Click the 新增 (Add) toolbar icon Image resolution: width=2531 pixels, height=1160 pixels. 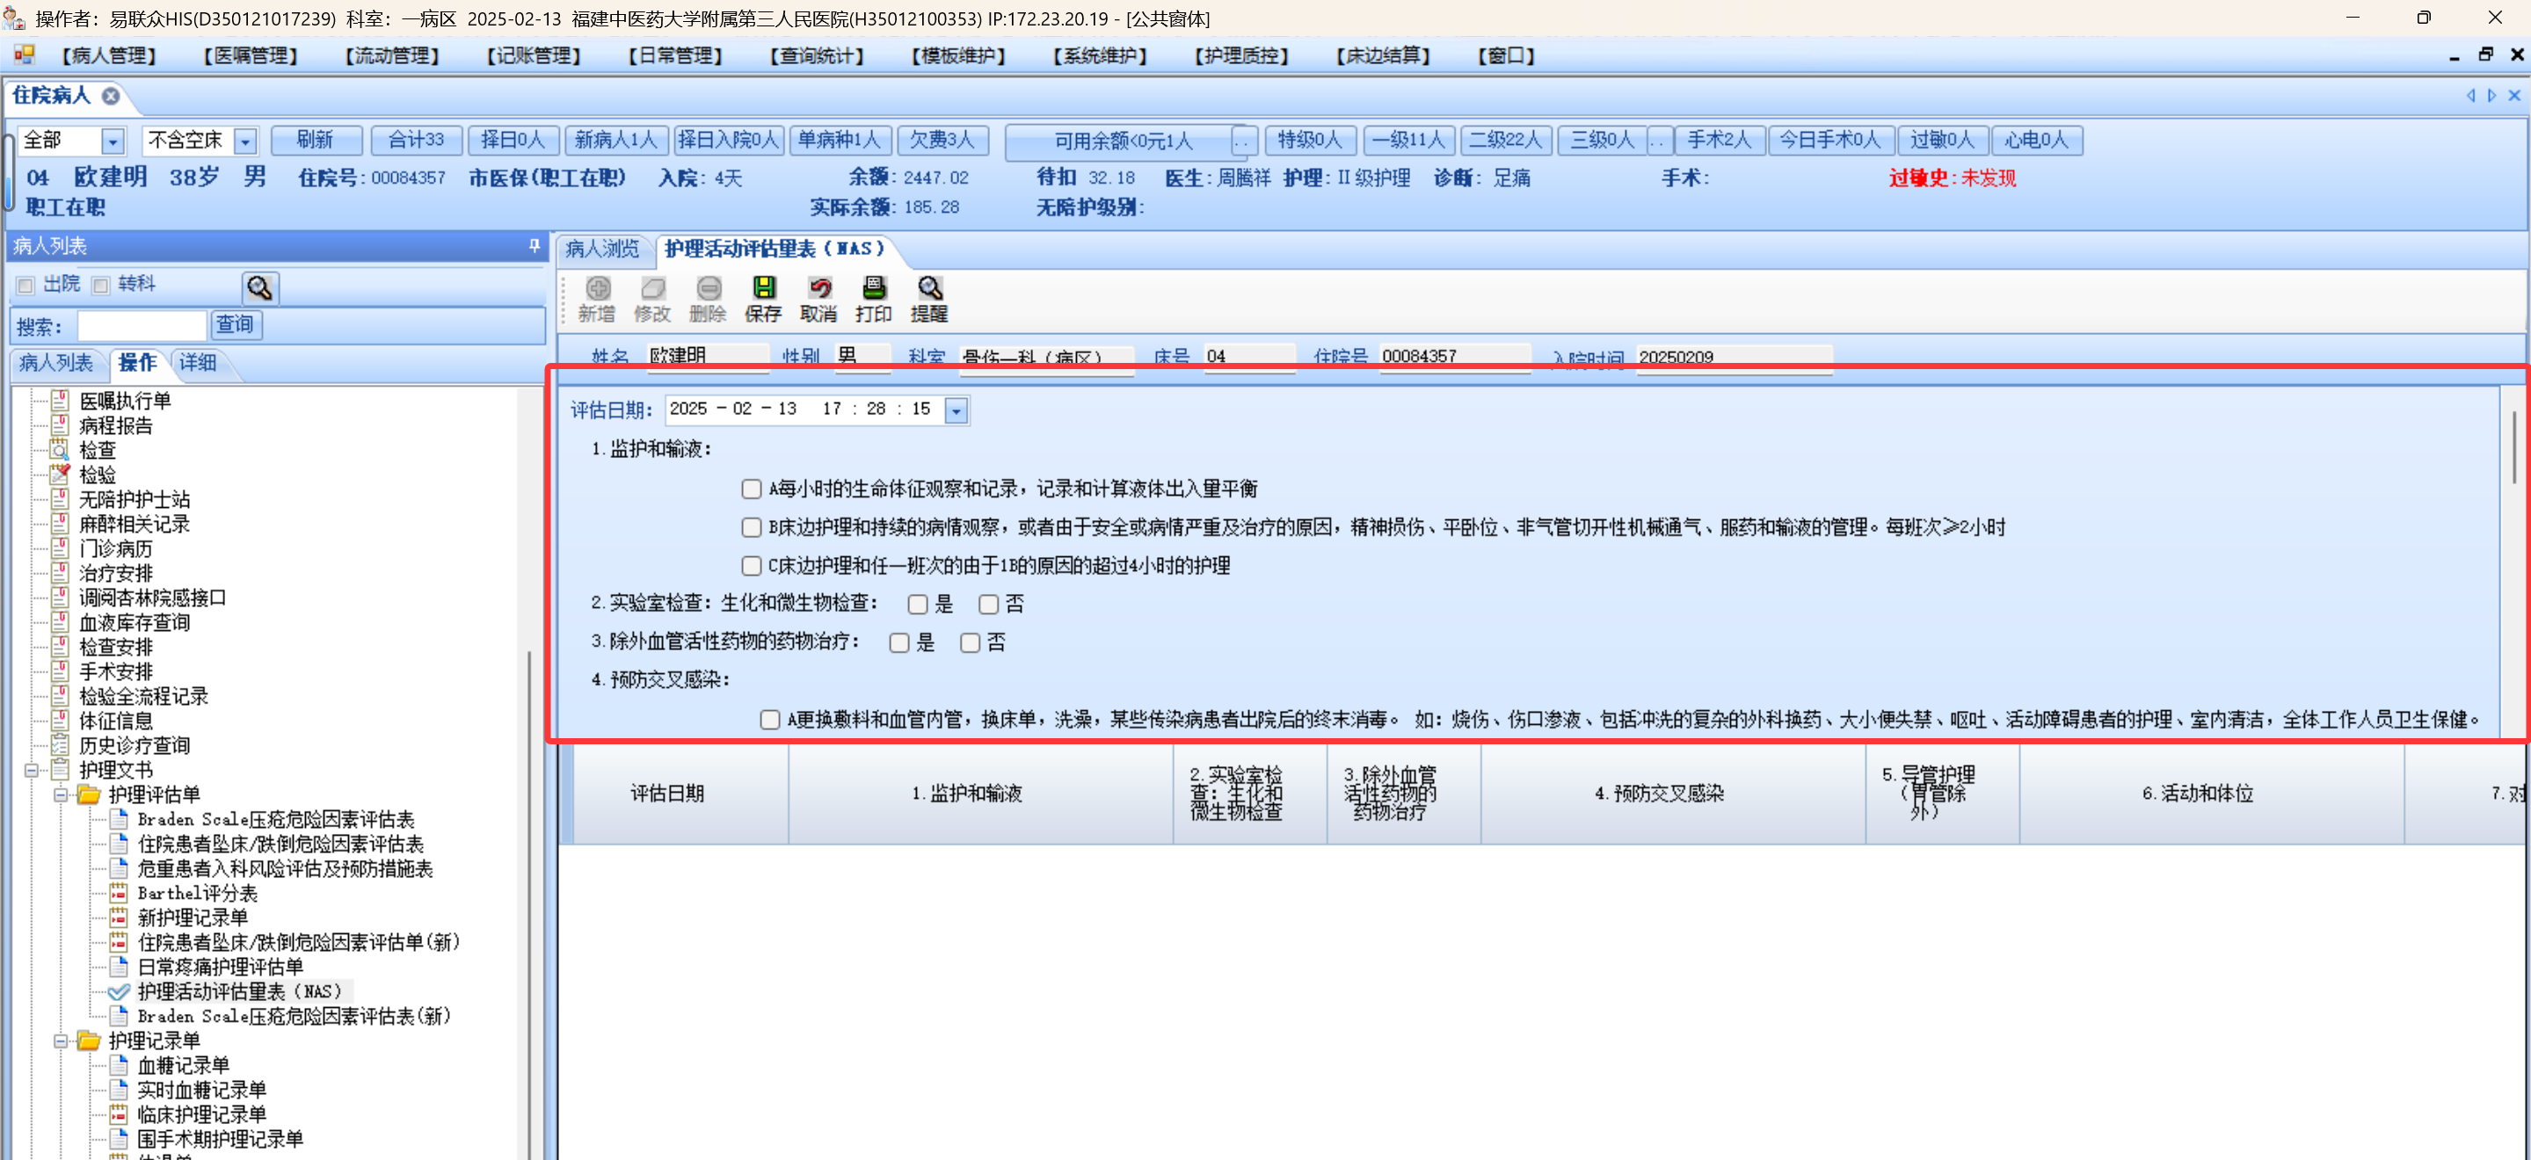point(598,289)
